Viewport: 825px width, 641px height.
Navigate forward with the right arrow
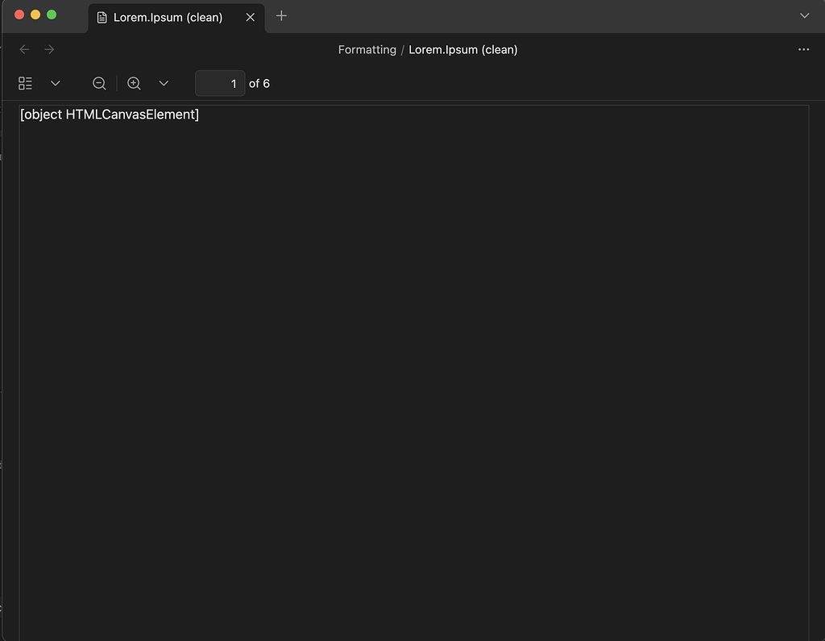point(49,49)
